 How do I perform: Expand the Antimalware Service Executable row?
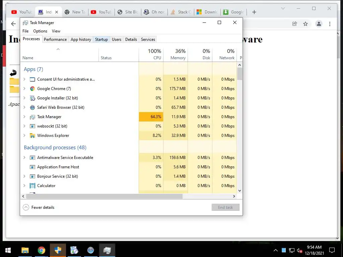pos(24,158)
